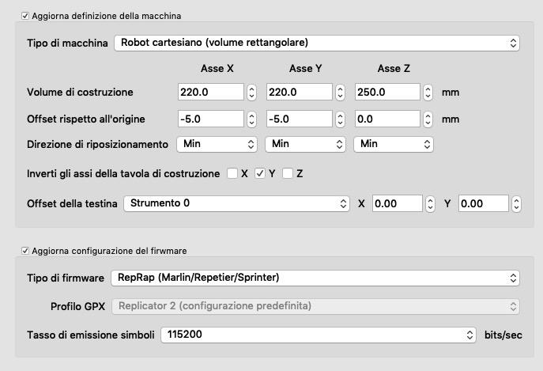Open Asse X homing direction dropdown
Screen dimensions: 543x371
(218, 144)
